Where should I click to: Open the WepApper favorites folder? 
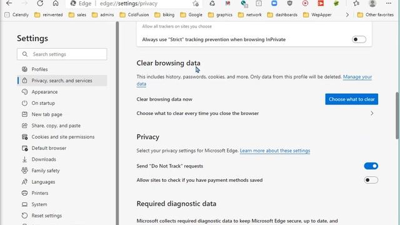pyautogui.click(x=317, y=15)
